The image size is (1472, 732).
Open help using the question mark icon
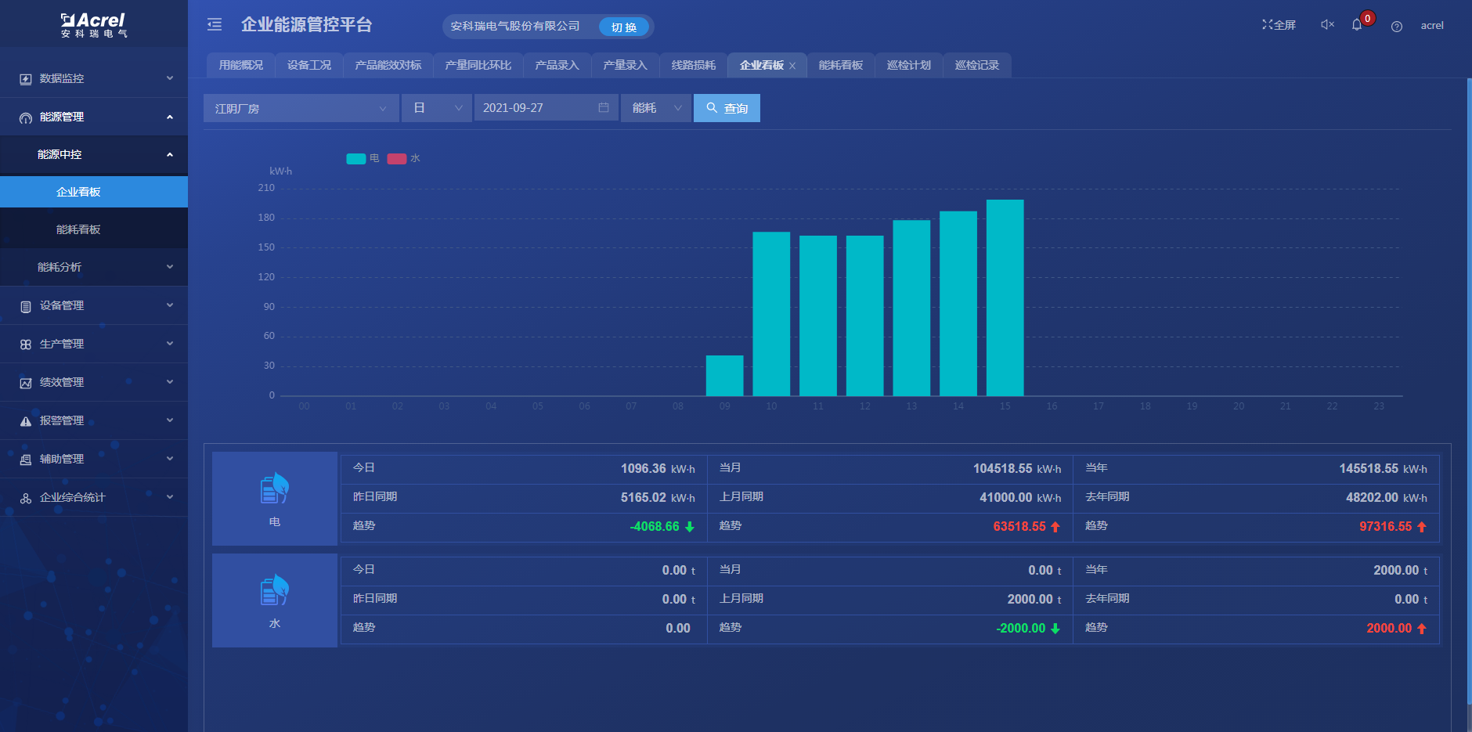pos(1396,26)
